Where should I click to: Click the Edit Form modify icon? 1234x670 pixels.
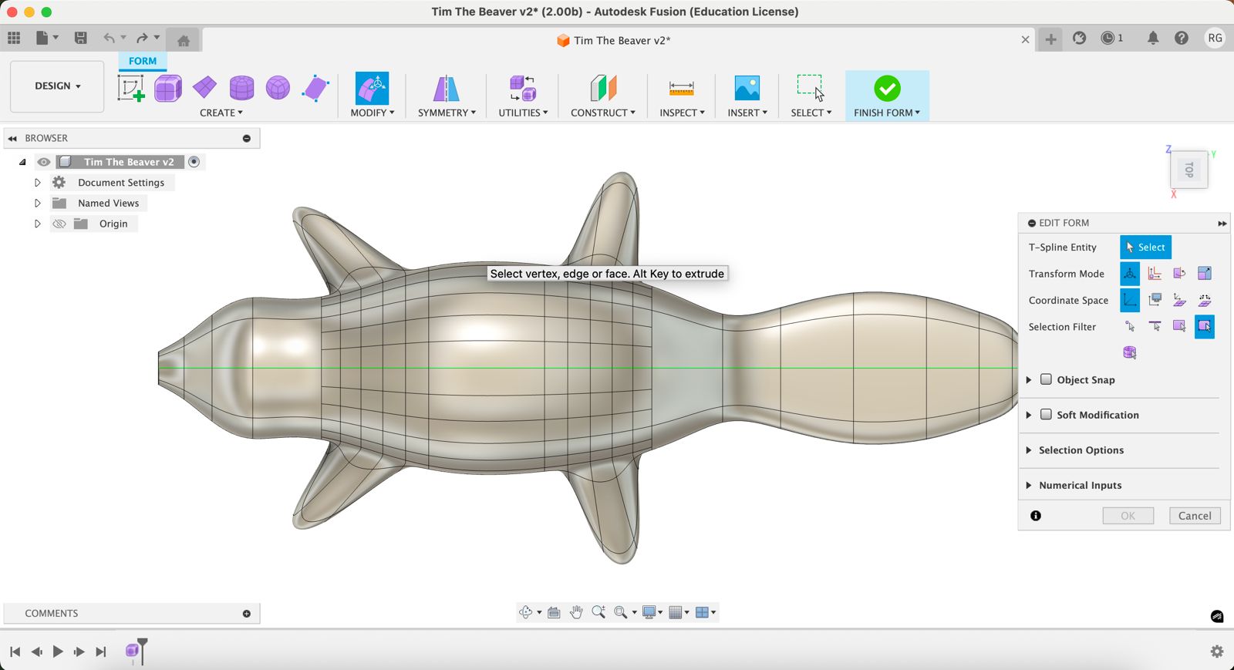[x=372, y=89]
